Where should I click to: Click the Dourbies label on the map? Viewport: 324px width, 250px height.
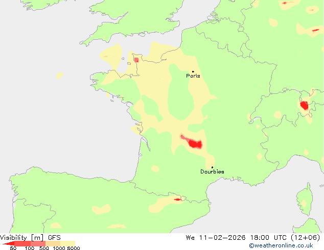212,171
